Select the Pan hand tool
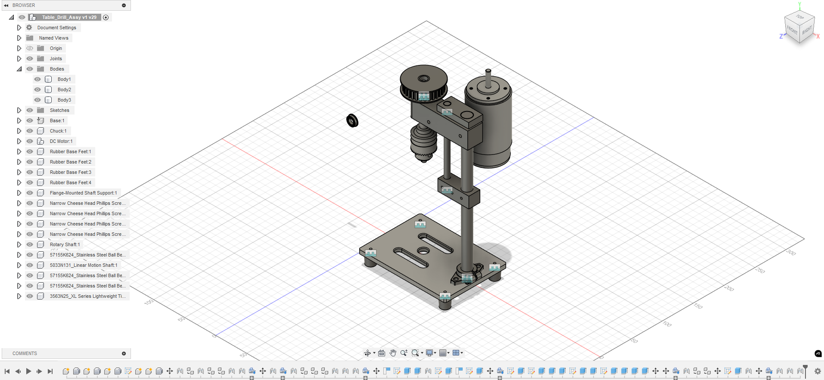Screen dimensions: 824x380 tap(393, 353)
